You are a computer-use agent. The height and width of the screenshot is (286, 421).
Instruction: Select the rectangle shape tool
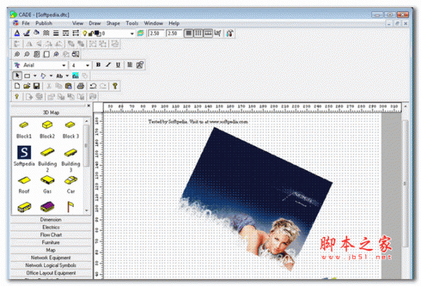point(27,76)
